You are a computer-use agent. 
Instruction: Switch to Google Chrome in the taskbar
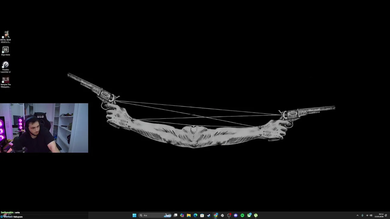coord(215,215)
